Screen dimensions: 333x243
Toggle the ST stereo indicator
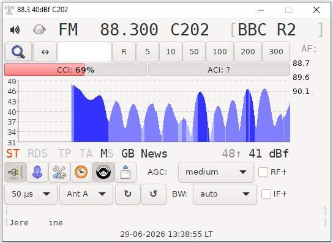(13, 154)
